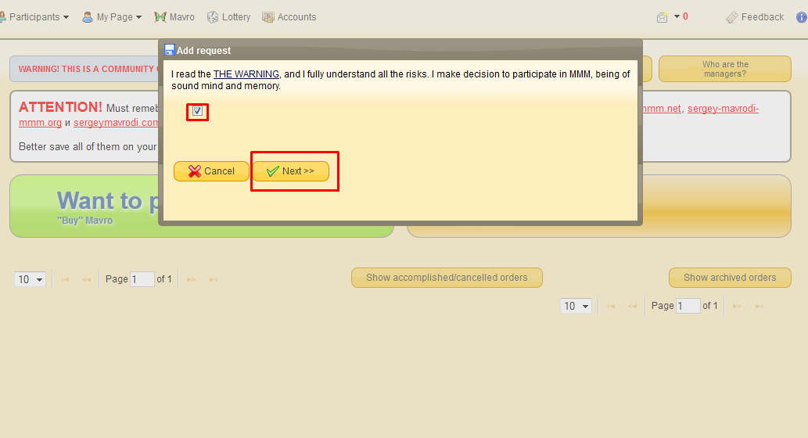Viewport: 808px width, 438px height.
Task: Click the WARNING community banner
Action: (x=84, y=69)
